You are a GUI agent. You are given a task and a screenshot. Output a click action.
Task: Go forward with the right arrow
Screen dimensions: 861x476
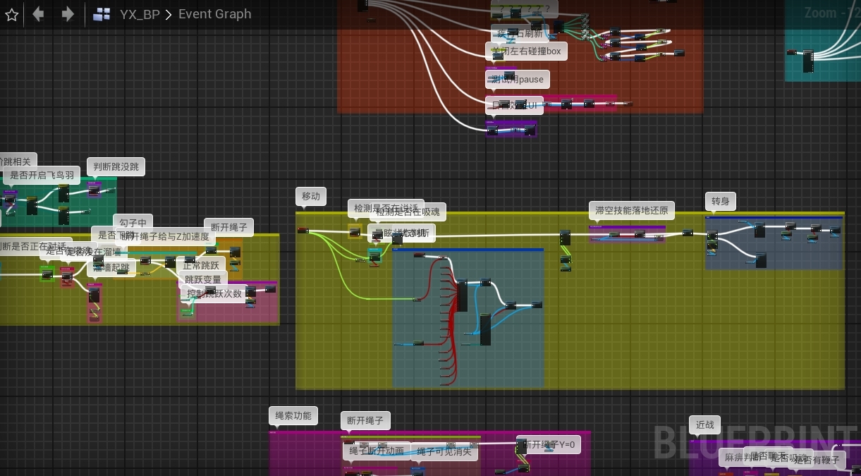68,14
